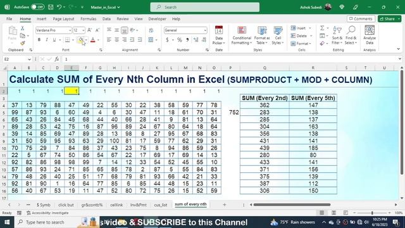Click the zoom slider in status bar
Viewport: 405px width, 228px height.
(372, 213)
